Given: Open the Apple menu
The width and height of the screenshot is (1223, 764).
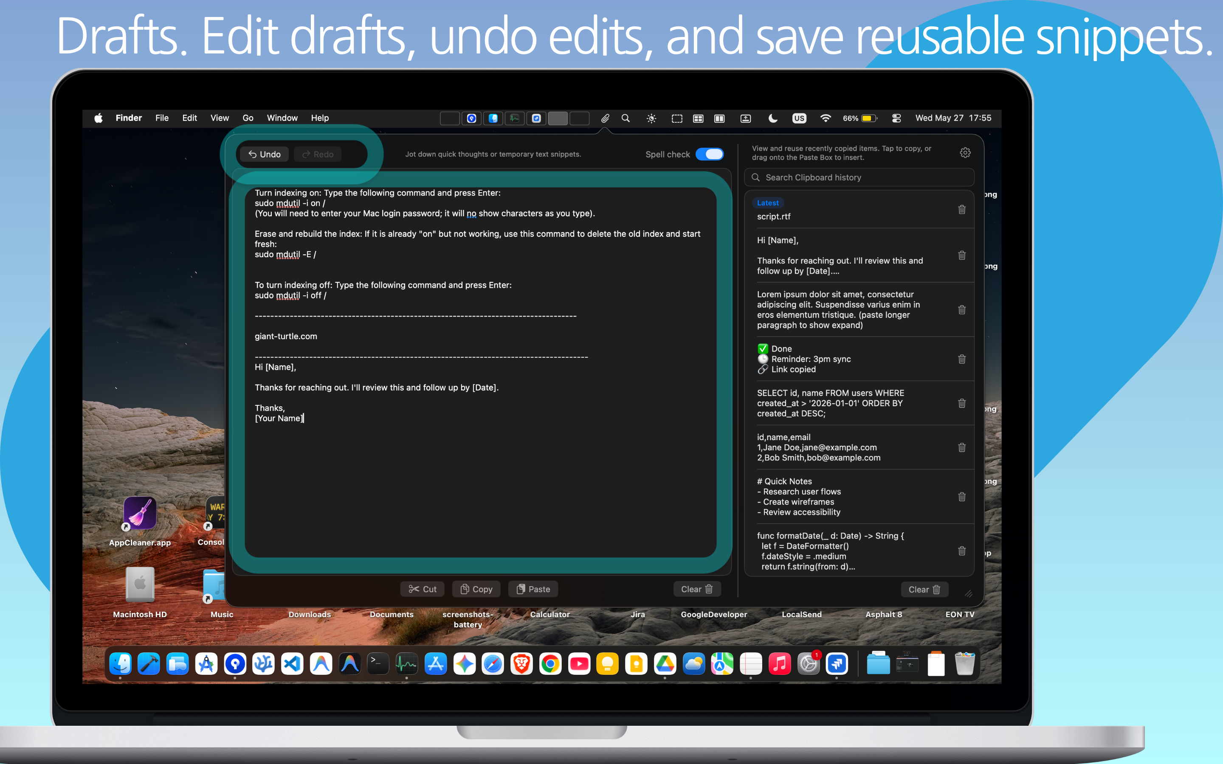Looking at the screenshot, I should [x=99, y=118].
